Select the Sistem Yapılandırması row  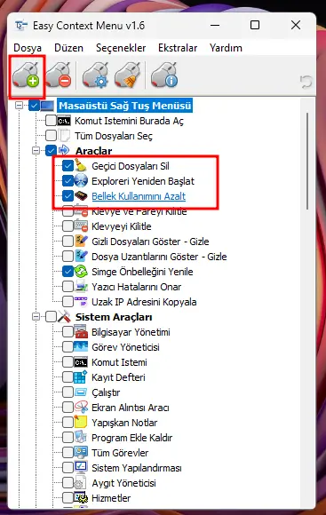(x=137, y=468)
